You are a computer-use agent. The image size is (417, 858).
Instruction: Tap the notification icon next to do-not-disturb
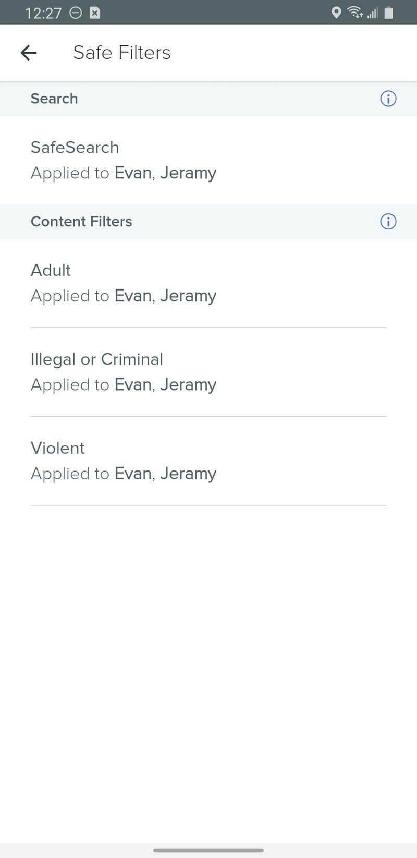[x=94, y=11]
